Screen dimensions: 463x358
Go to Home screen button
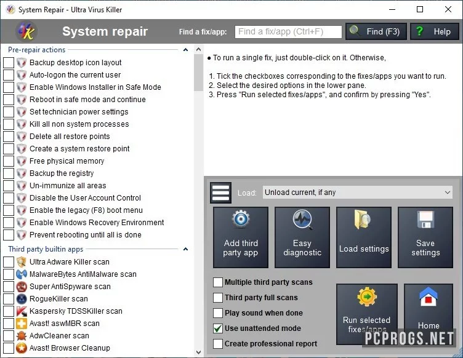coord(429,314)
